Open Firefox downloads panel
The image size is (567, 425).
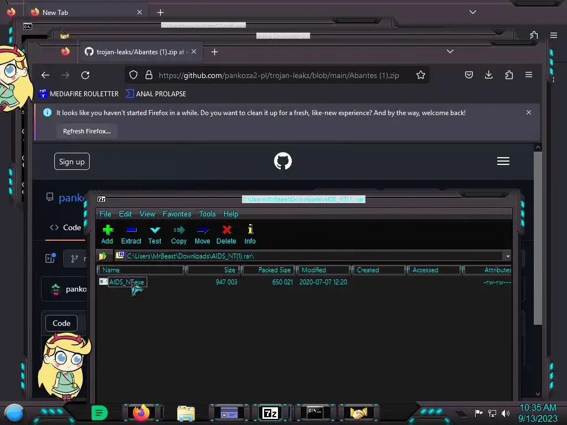(488, 75)
